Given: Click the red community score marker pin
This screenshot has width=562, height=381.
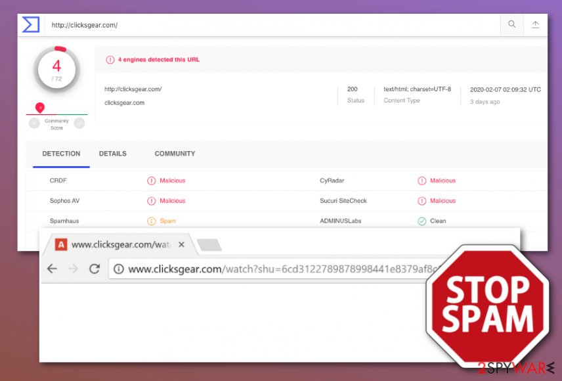Looking at the screenshot, I should 40,107.
